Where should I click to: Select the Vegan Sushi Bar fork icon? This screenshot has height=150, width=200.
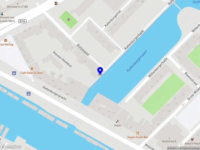coord(137,133)
